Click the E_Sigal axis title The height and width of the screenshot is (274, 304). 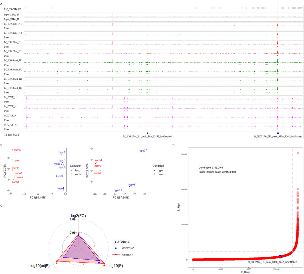(179, 207)
